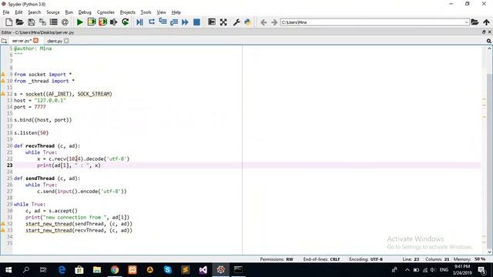This screenshot has width=493, height=277.
Task: Click the @ symbol finder icon
Action: [x=65, y=22]
